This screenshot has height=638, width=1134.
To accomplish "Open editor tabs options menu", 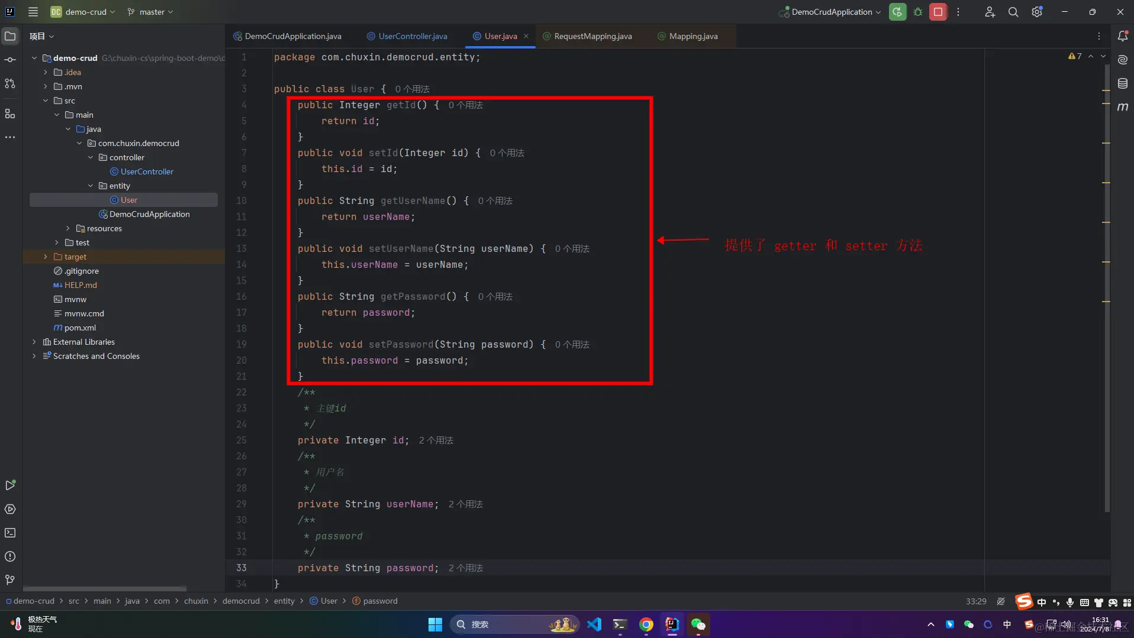I will pos(1099,36).
